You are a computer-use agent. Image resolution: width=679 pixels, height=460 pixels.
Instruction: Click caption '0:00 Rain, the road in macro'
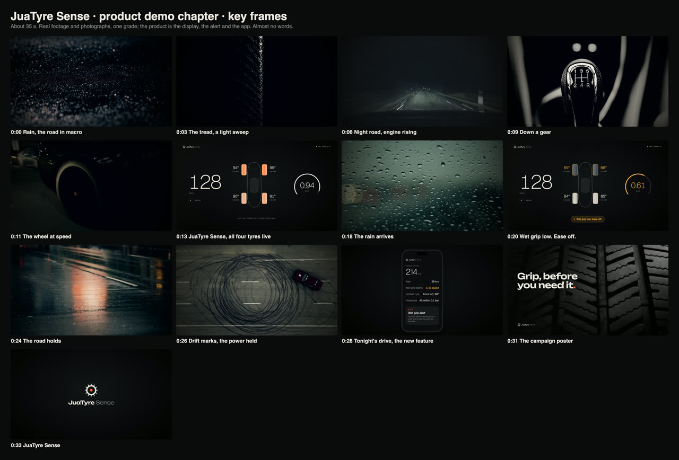(x=47, y=132)
